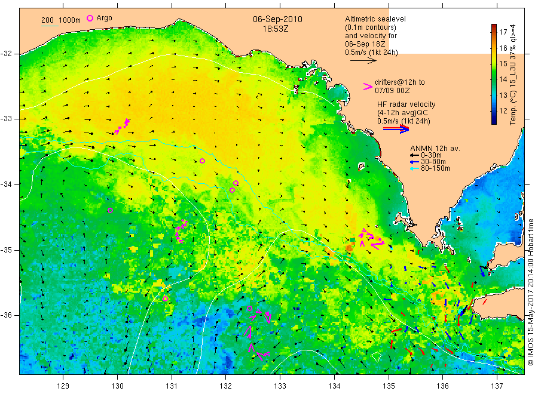Click the longitude axis label 131
This screenshot has height=394, width=538.
point(172,386)
